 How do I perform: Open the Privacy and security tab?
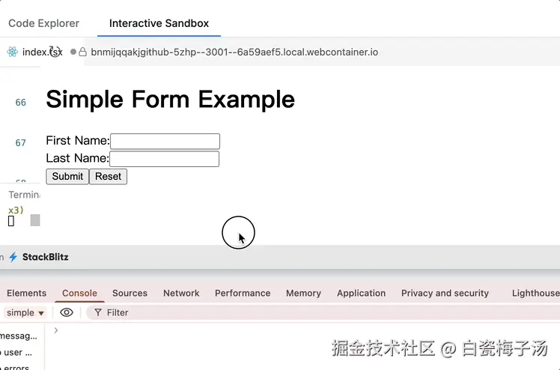(x=445, y=293)
